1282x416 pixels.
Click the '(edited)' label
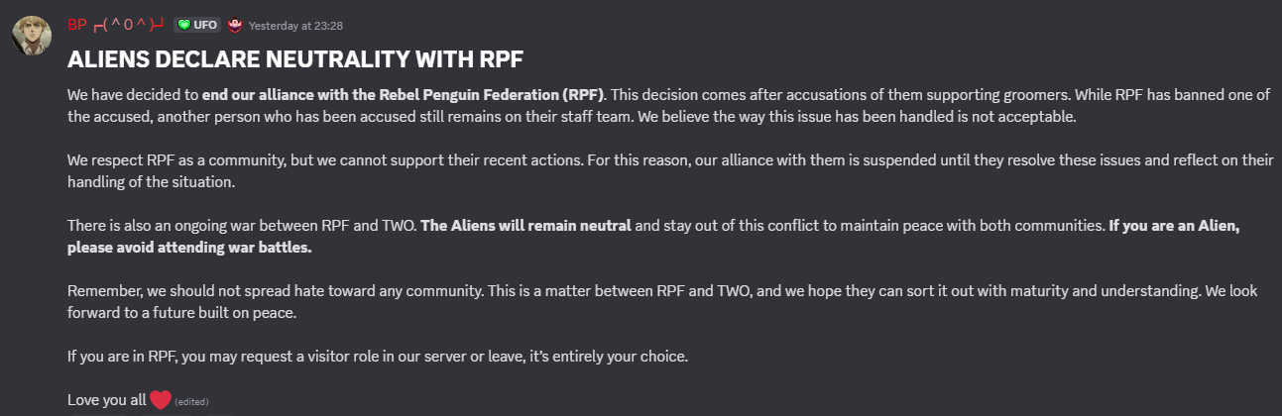coord(191,402)
